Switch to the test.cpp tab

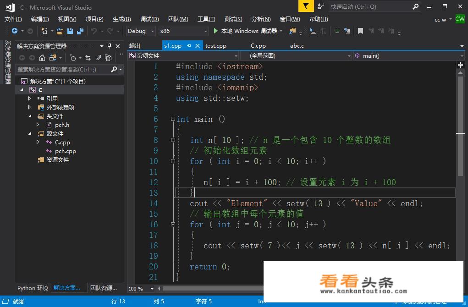pyautogui.click(x=216, y=46)
